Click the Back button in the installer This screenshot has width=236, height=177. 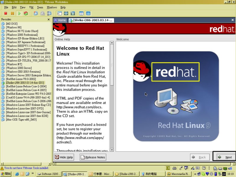(200, 157)
